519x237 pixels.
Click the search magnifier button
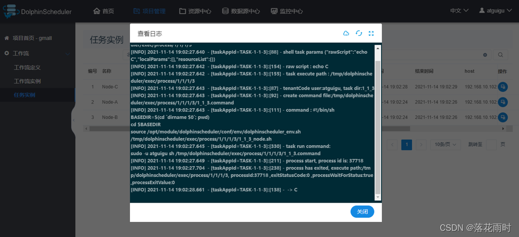pyautogui.click(x=501, y=55)
